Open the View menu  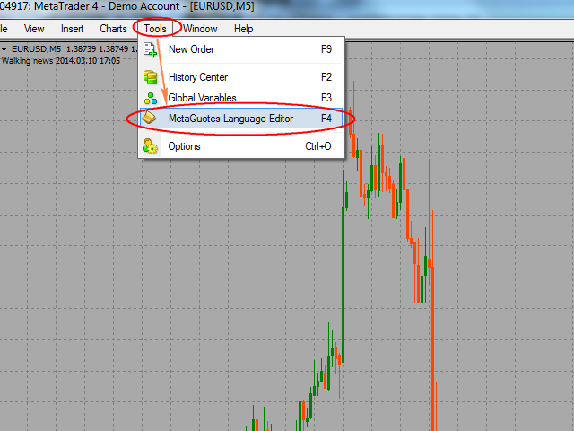click(x=34, y=29)
